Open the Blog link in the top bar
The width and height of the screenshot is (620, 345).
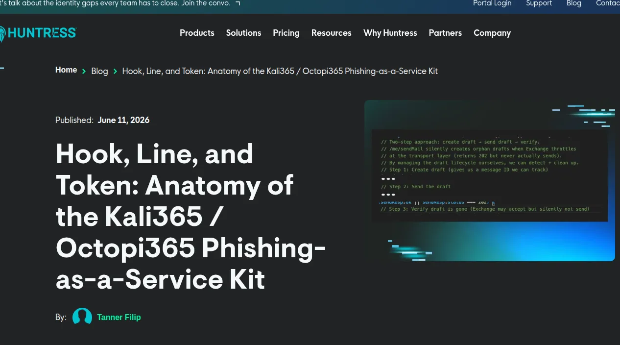pyautogui.click(x=574, y=3)
